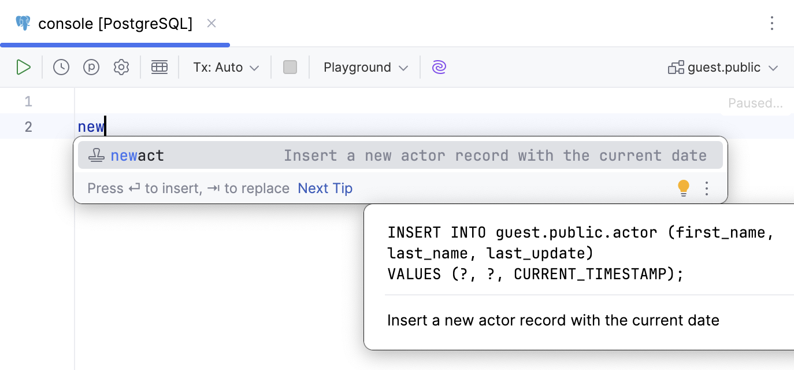The width and height of the screenshot is (794, 370).
Task: Click the parameters icon in the toolbar
Action: [x=91, y=67]
